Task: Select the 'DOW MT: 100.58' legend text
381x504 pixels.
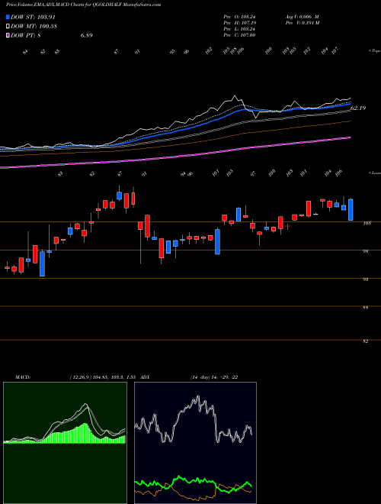Action: pyautogui.click(x=34, y=26)
